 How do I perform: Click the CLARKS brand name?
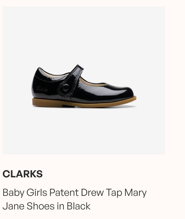(x=23, y=174)
